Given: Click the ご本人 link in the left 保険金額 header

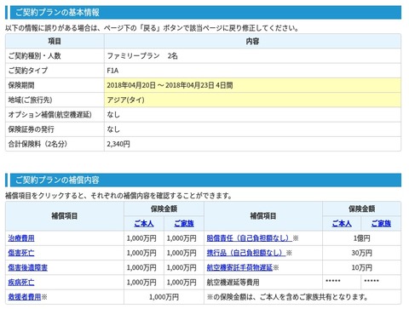Looking at the screenshot, I should pos(144,224).
